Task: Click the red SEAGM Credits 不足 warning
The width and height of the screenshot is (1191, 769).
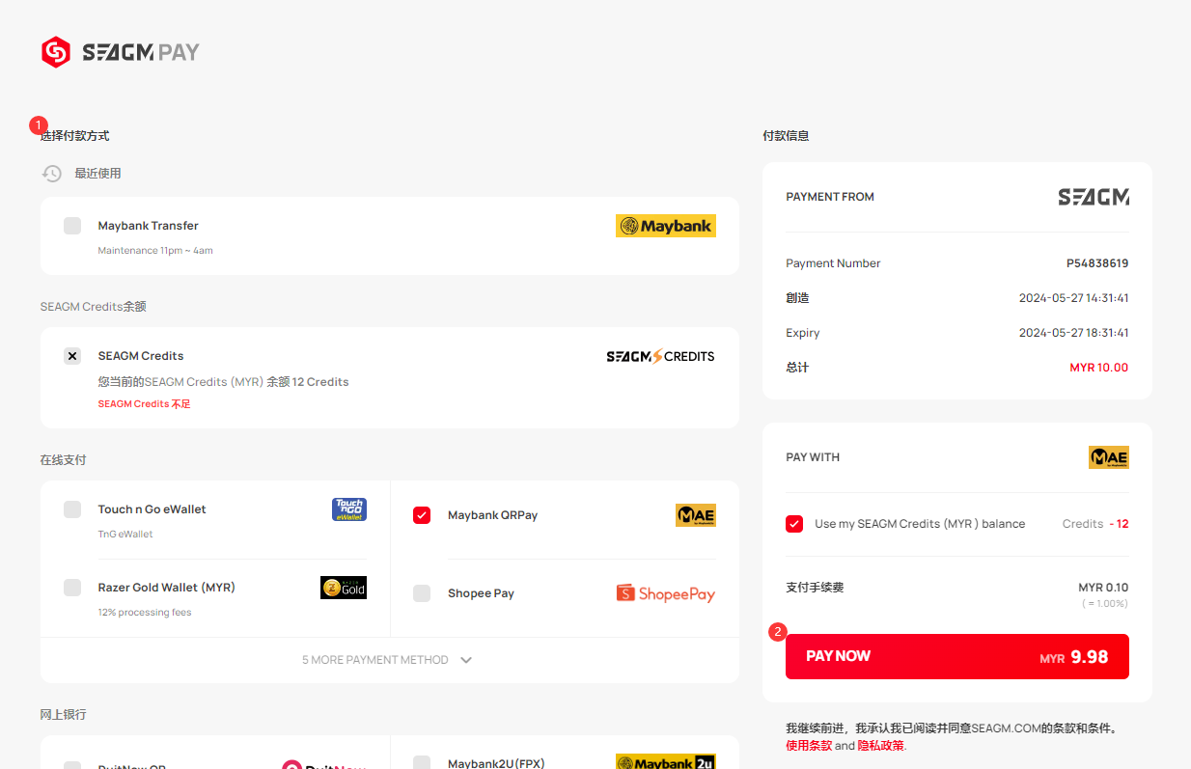Action: pos(145,404)
